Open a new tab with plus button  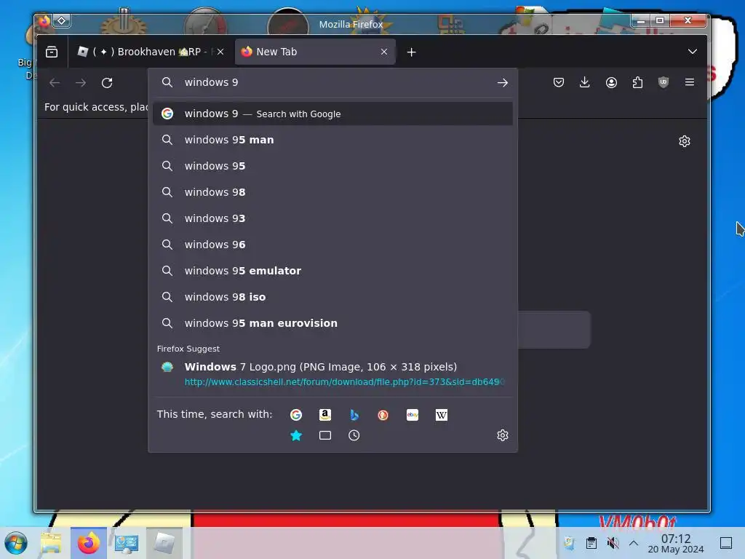412,52
